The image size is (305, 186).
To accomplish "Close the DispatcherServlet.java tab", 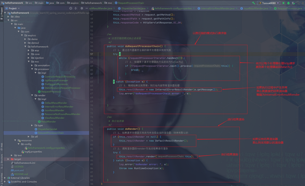I will (148, 8).
